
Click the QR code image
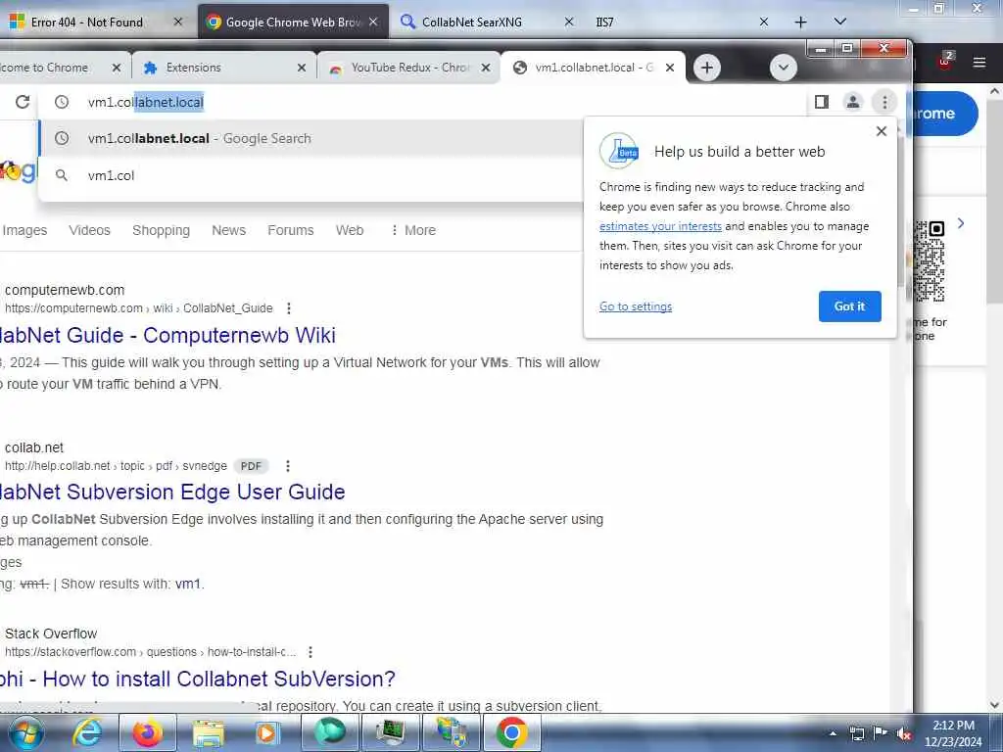[x=930, y=261]
